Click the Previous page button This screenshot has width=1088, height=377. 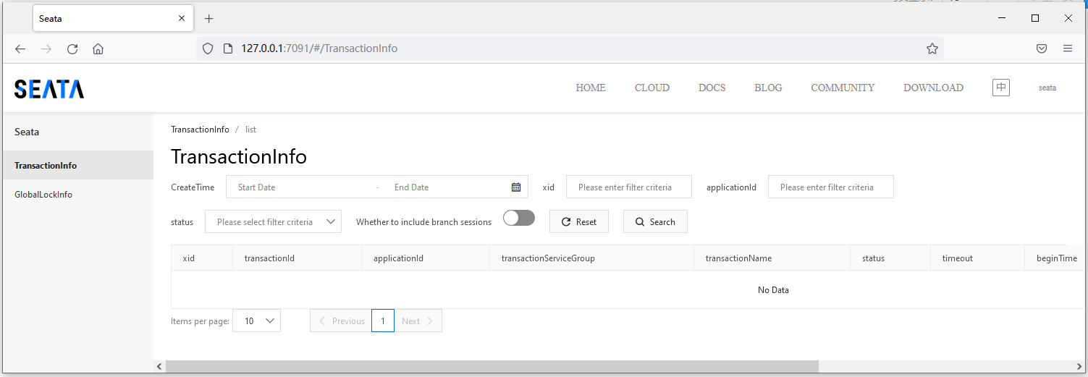click(x=341, y=321)
